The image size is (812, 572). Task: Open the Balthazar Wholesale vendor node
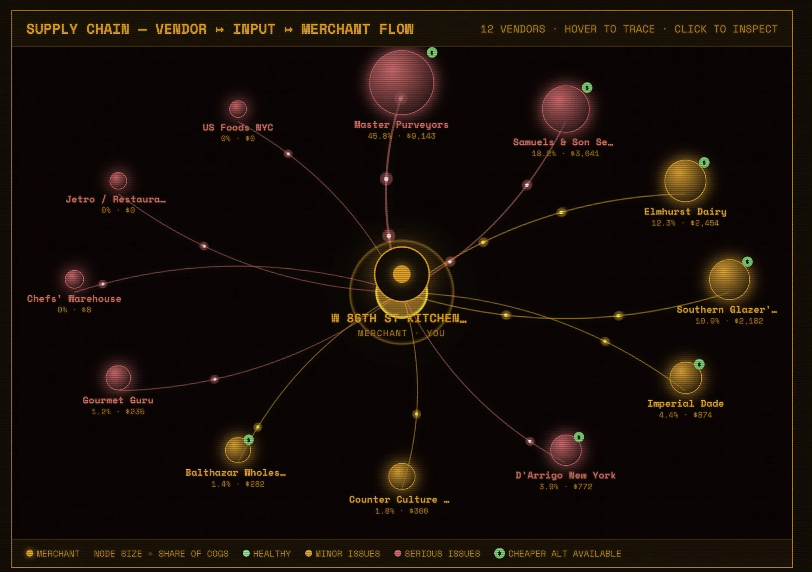click(238, 450)
